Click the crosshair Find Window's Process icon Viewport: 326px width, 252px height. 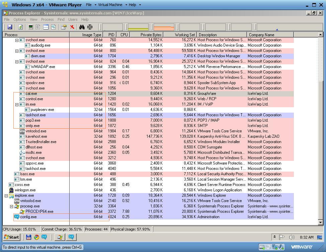(x=90, y=27)
